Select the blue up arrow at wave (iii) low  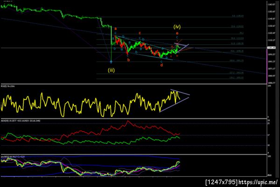pos(111,61)
